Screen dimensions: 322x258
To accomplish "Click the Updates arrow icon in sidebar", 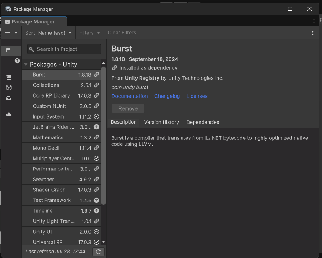I will (x=17, y=61).
